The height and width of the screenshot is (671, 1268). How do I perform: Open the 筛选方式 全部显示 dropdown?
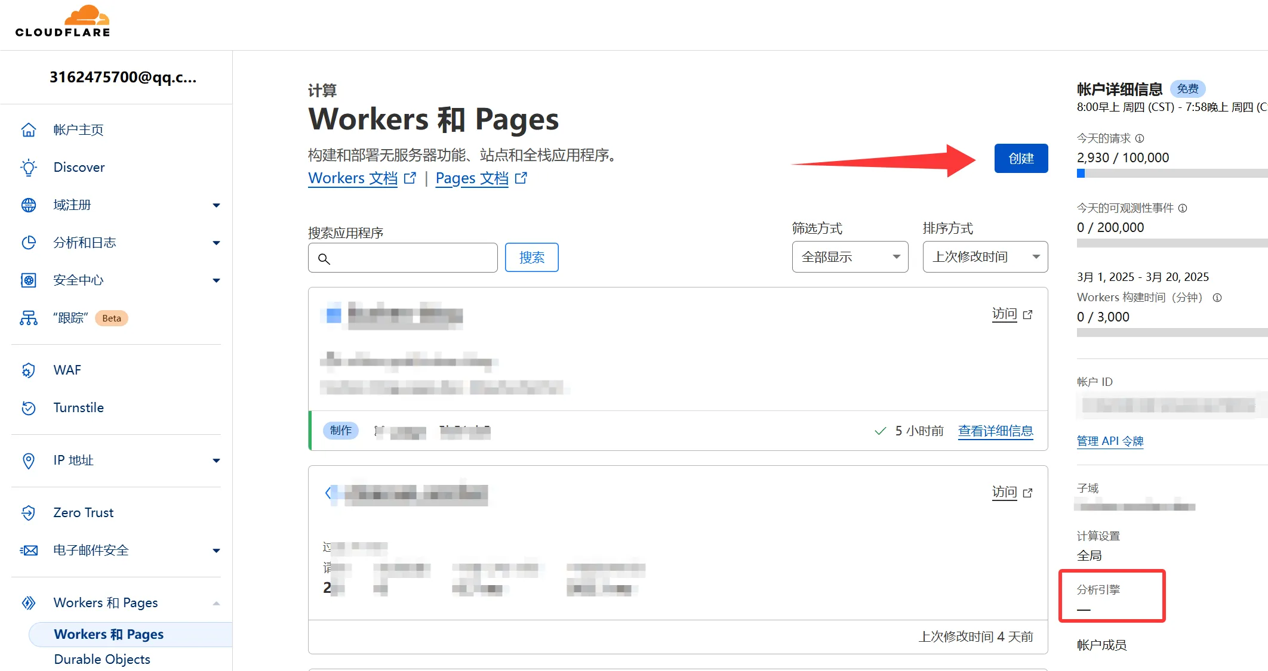(849, 256)
